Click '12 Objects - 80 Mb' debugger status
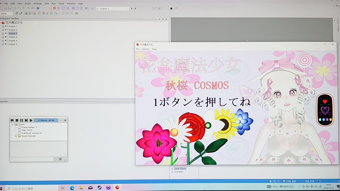Screen dimensions: 340x191 coord(46,120)
